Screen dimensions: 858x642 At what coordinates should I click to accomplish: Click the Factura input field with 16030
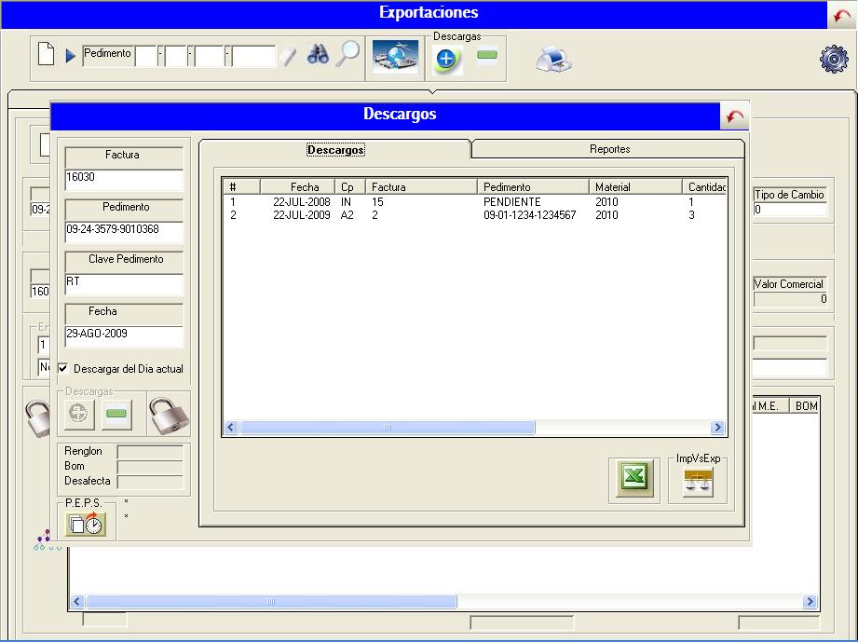(x=124, y=179)
